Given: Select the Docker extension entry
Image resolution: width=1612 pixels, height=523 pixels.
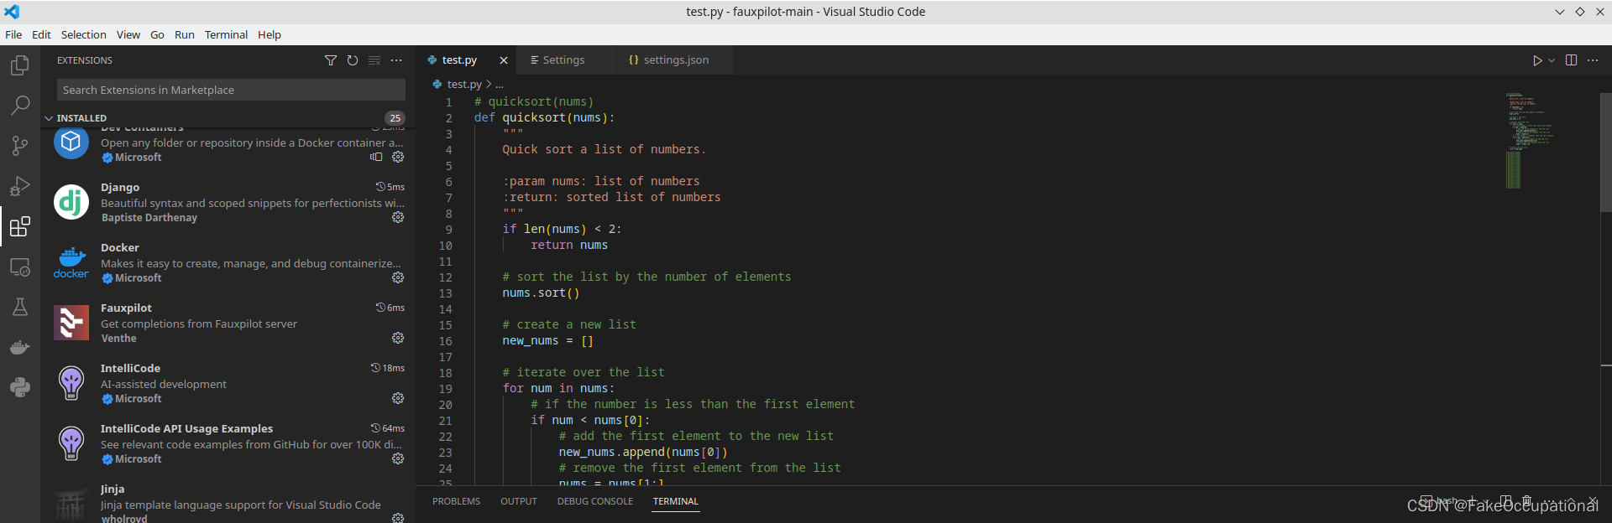Looking at the screenshot, I should [228, 262].
